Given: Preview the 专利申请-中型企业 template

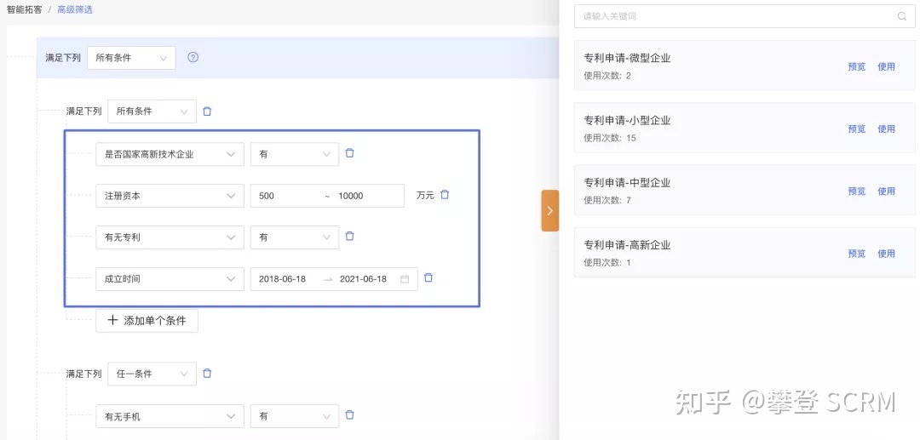Looking at the screenshot, I should coord(857,191).
